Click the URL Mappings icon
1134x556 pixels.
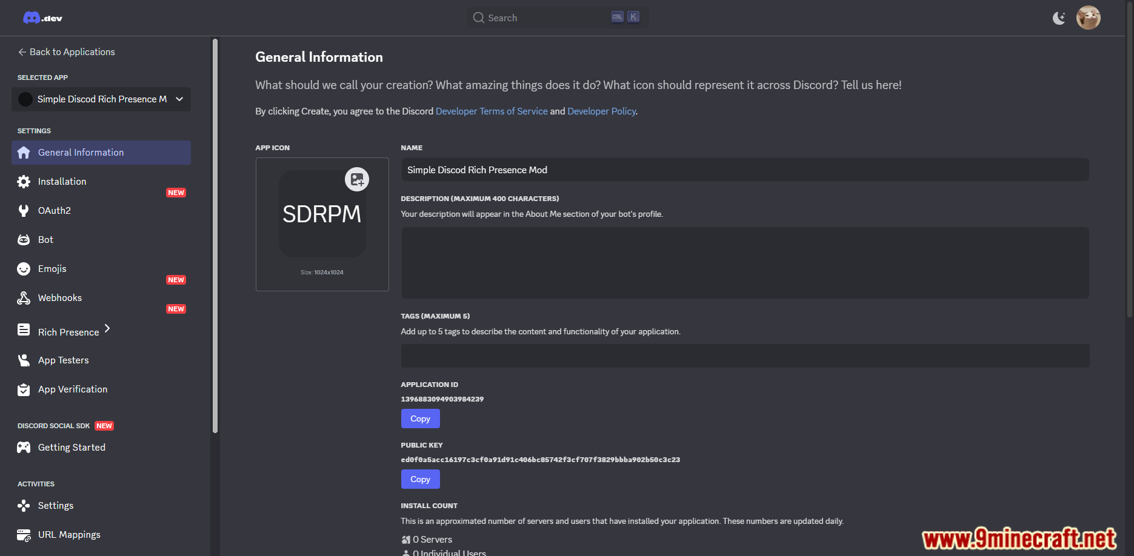pyautogui.click(x=24, y=535)
